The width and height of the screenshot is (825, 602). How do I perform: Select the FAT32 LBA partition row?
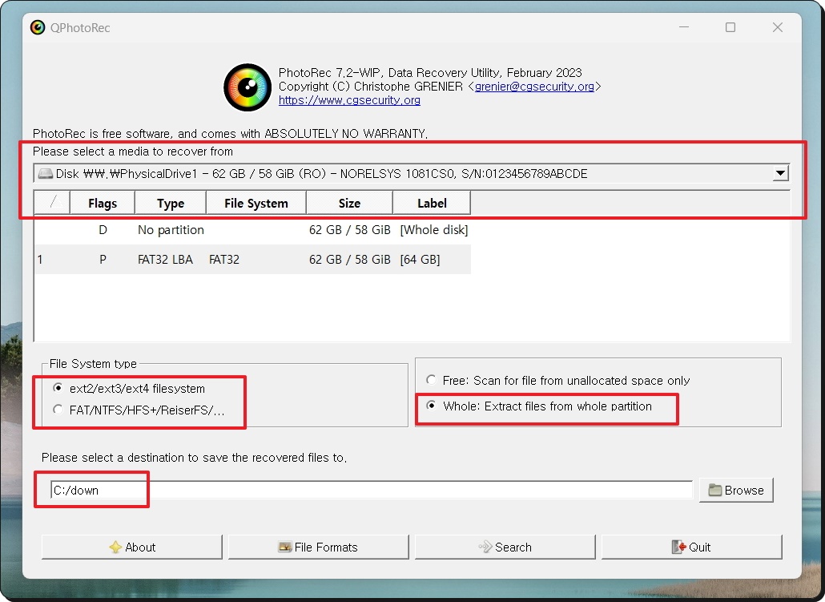point(252,259)
